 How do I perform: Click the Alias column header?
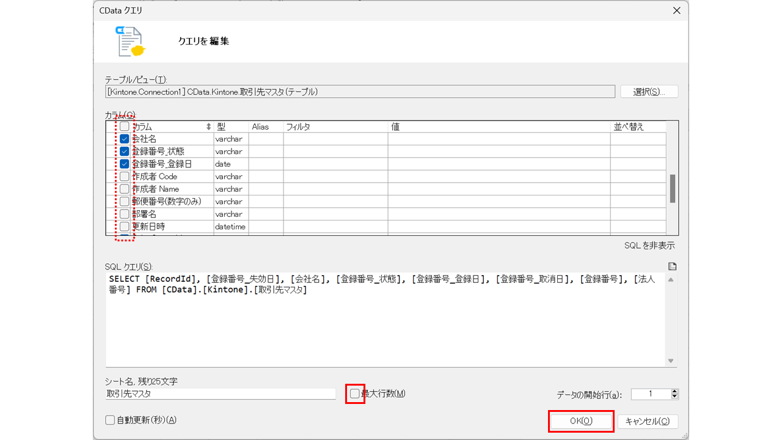[266, 127]
